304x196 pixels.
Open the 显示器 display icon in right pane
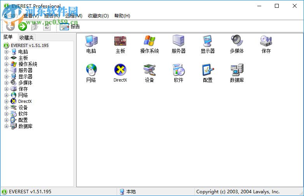[208, 41]
